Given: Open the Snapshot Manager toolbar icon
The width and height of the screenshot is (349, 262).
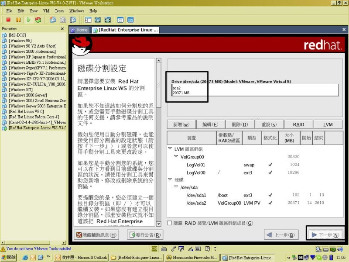Looking at the screenshot, I should click(x=73, y=20).
